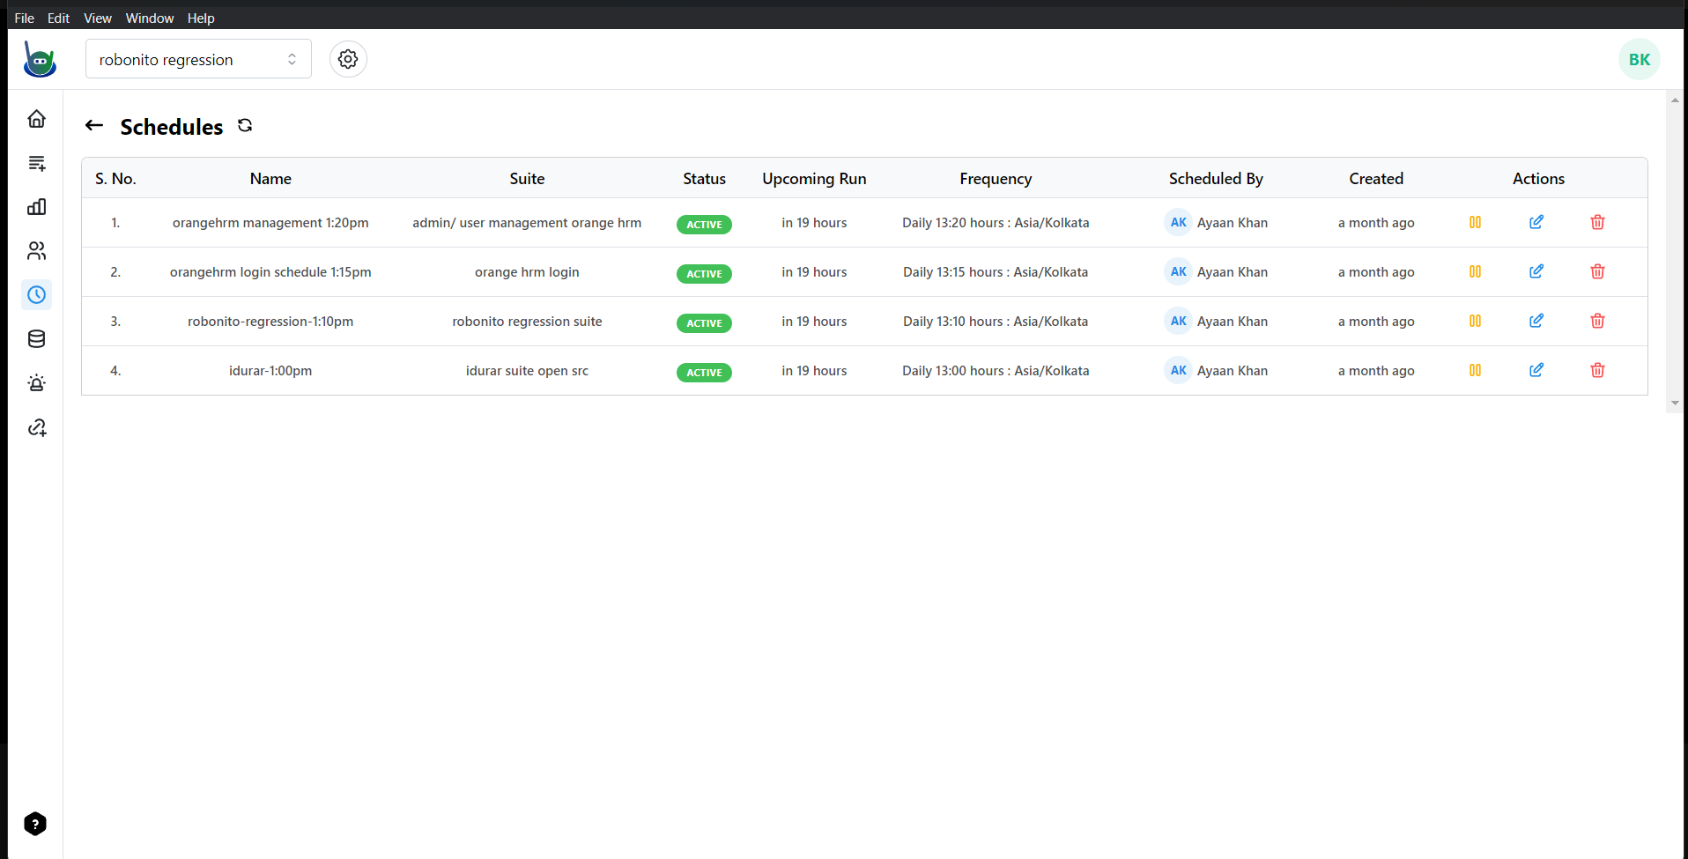Click 'orange hrm login' suite cell
This screenshot has width=1688, height=859.
(x=527, y=272)
